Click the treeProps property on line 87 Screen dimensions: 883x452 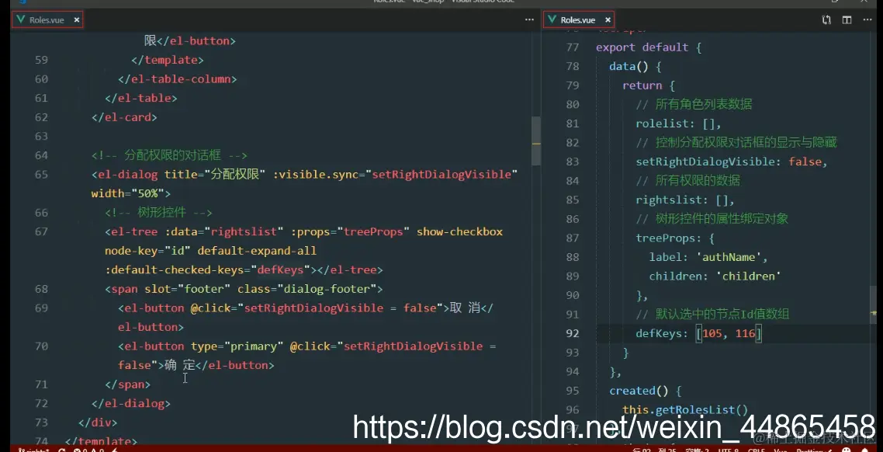point(665,238)
